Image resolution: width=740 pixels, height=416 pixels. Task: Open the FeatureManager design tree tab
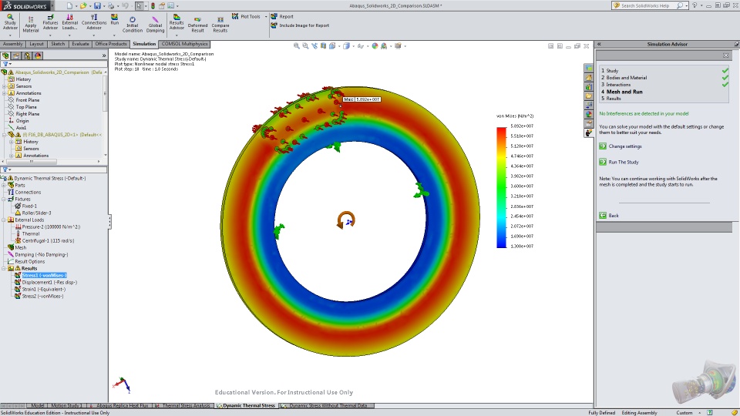tap(5, 55)
